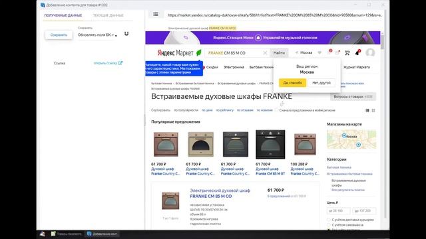
Task: Open the shopping cart icon
Action: pyautogui.click(x=347, y=53)
